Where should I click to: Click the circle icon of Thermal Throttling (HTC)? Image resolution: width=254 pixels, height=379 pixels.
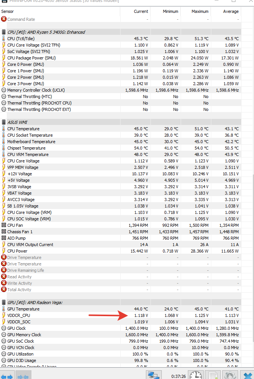[4, 97]
